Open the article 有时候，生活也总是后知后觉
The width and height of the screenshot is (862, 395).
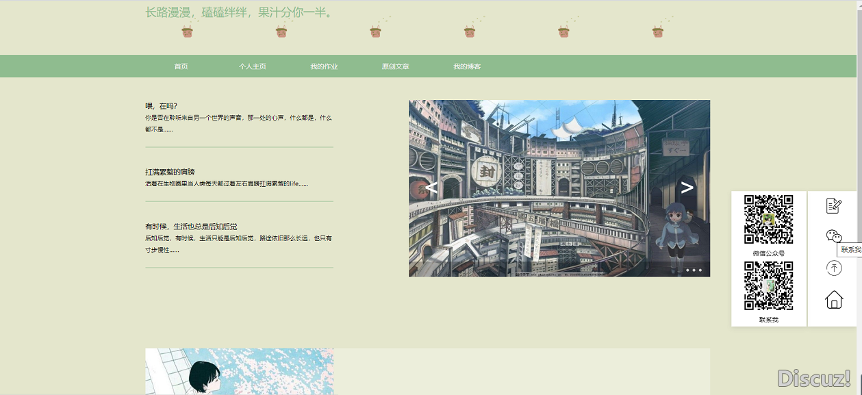[x=191, y=227]
